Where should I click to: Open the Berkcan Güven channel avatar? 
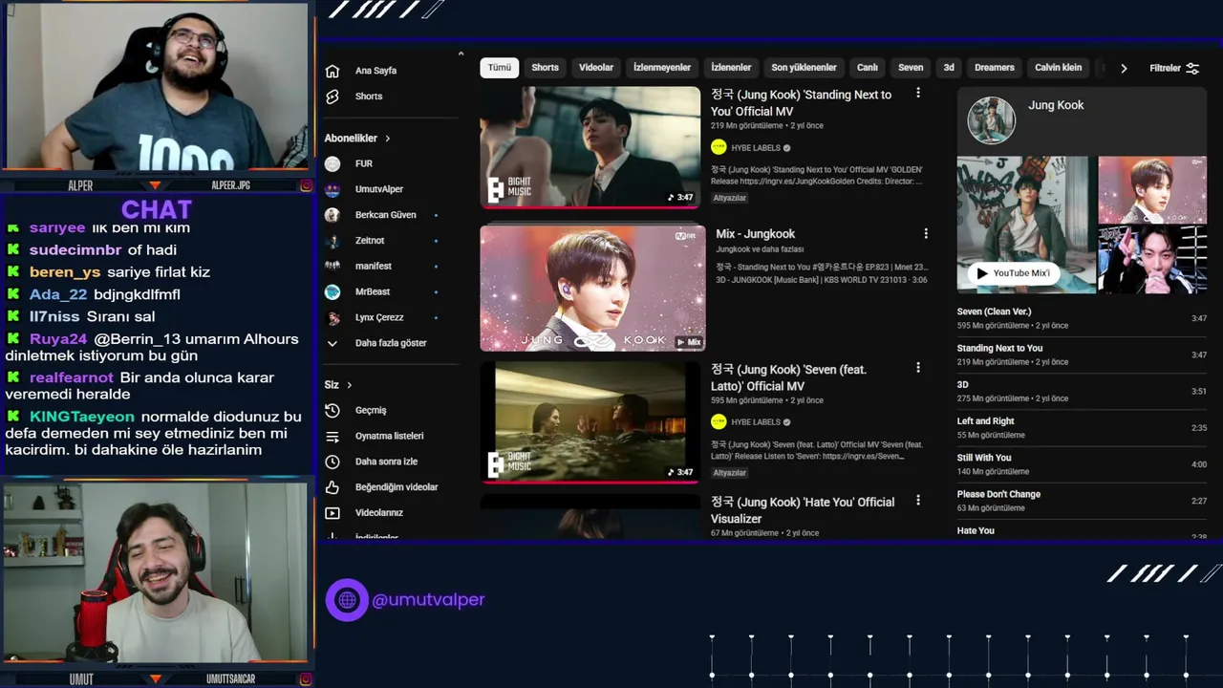click(x=333, y=215)
